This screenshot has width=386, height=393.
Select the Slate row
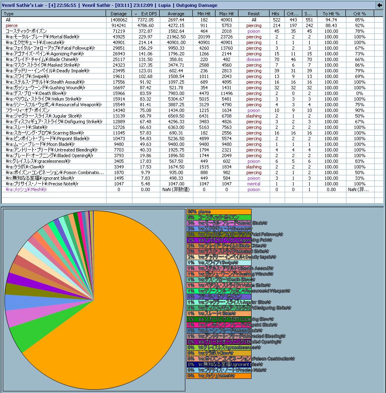(x=192, y=127)
